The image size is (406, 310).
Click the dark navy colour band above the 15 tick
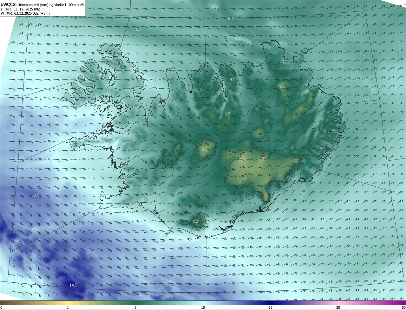[x=271, y=303]
